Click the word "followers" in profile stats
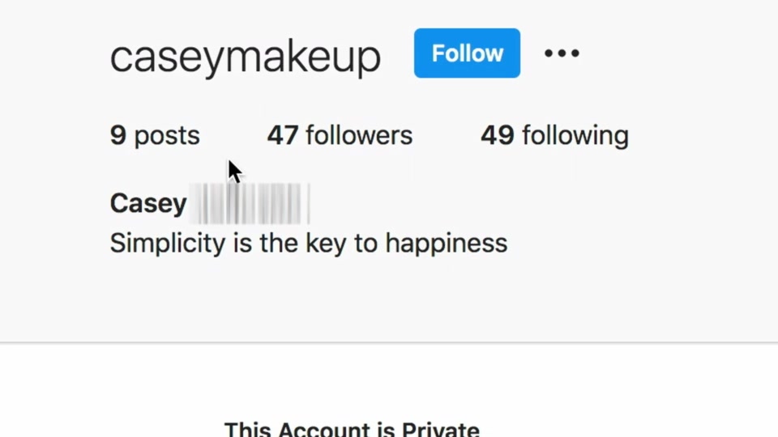The height and width of the screenshot is (437, 778). 359,135
